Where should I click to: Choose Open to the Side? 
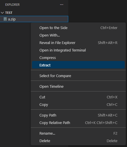pos(78,28)
